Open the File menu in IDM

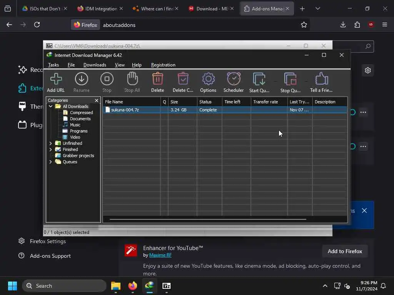click(x=71, y=65)
